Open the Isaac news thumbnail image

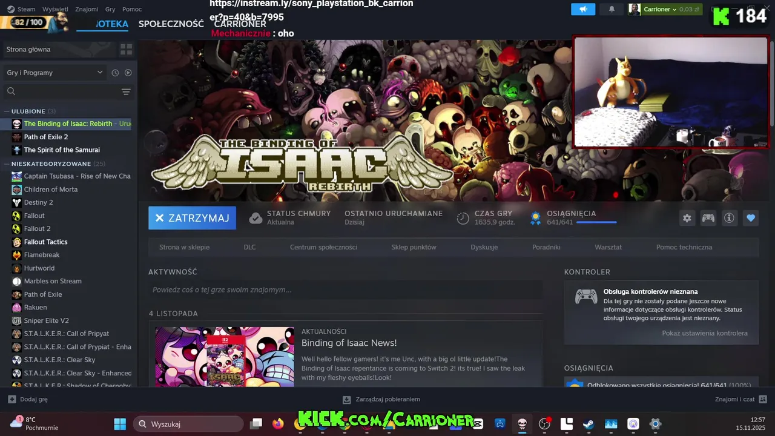[224, 357]
